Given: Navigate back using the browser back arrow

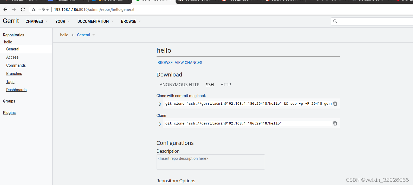Looking at the screenshot, I should [x=5, y=9].
